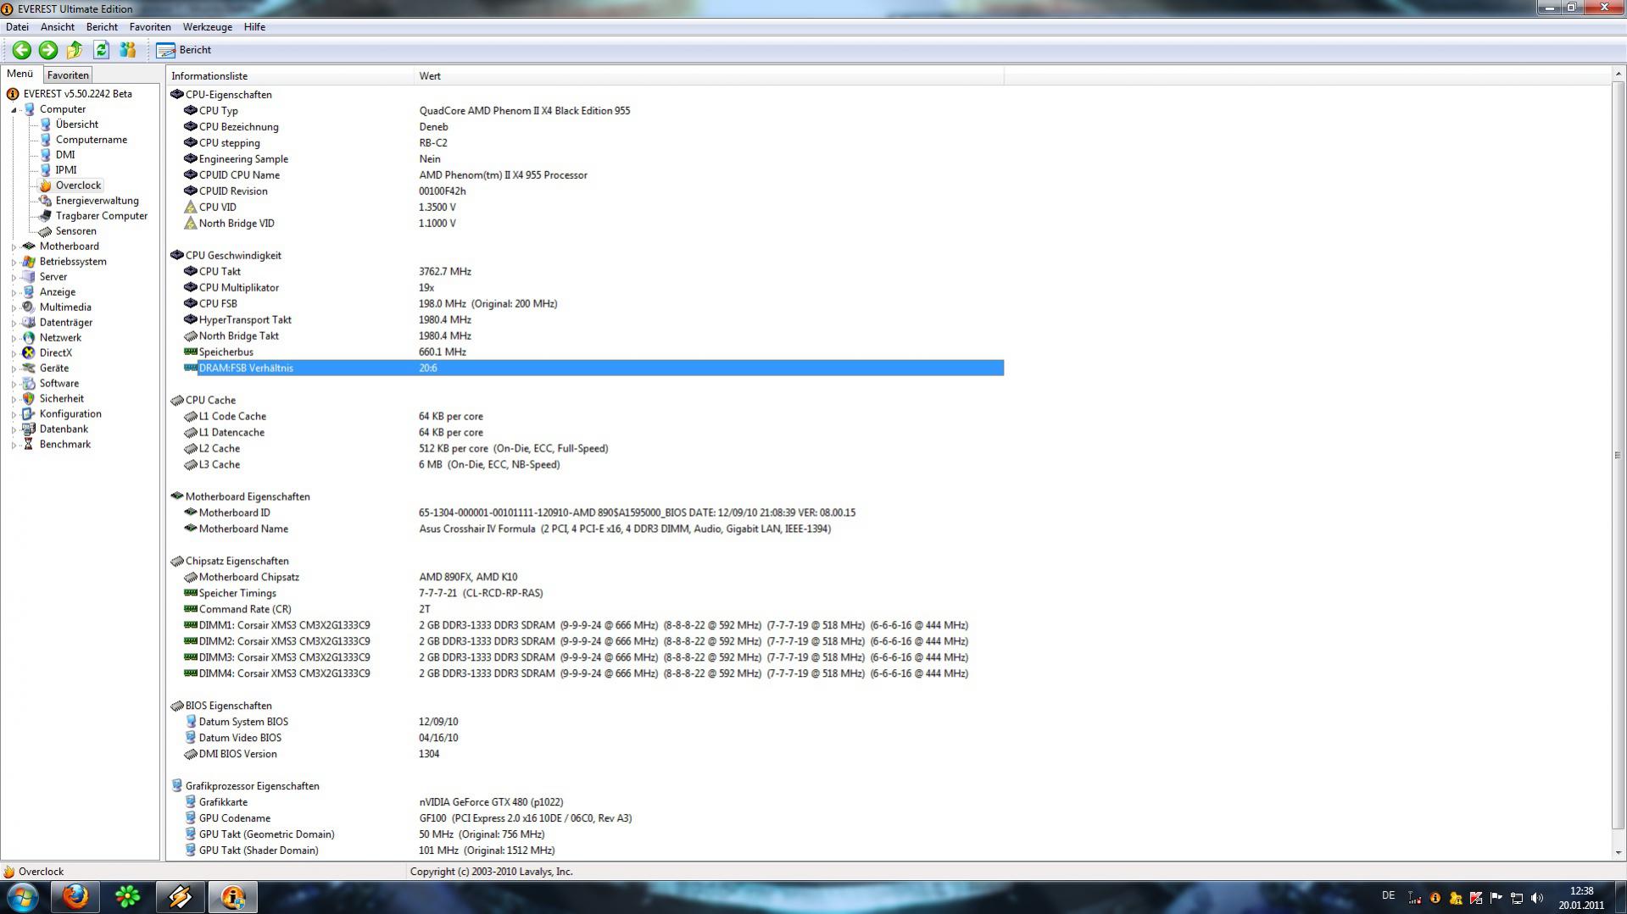Expand the Motherboard tree node
The width and height of the screenshot is (1627, 914).
pos(14,247)
